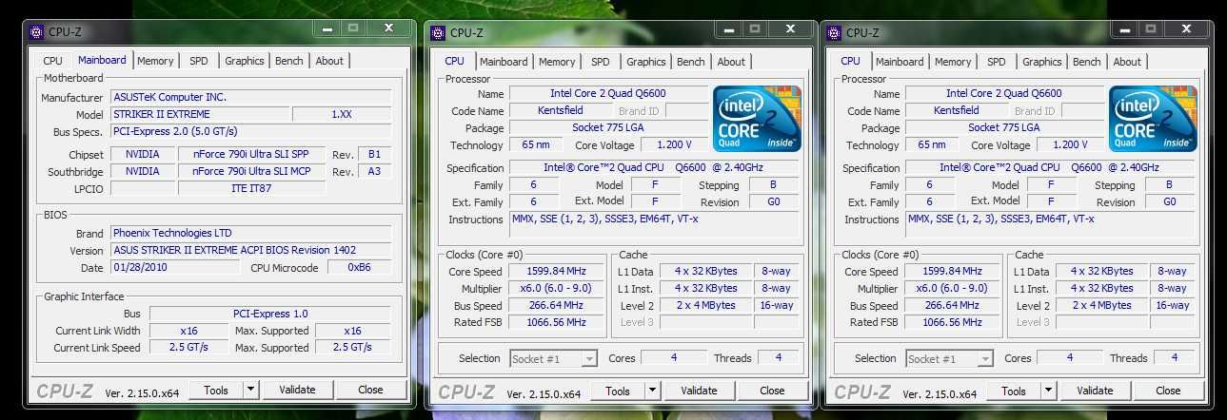Open About tab in right CPU-Z window
This screenshot has height=420, width=1227.
[1127, 62]
